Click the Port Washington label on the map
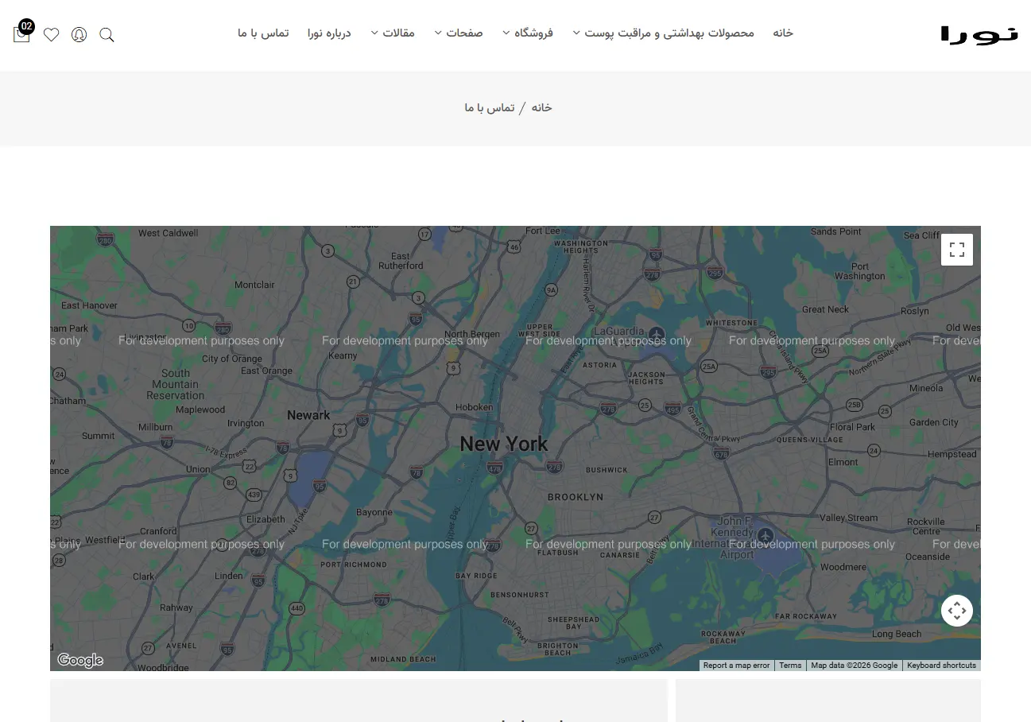1031x722 pixels. coord(860,271)
